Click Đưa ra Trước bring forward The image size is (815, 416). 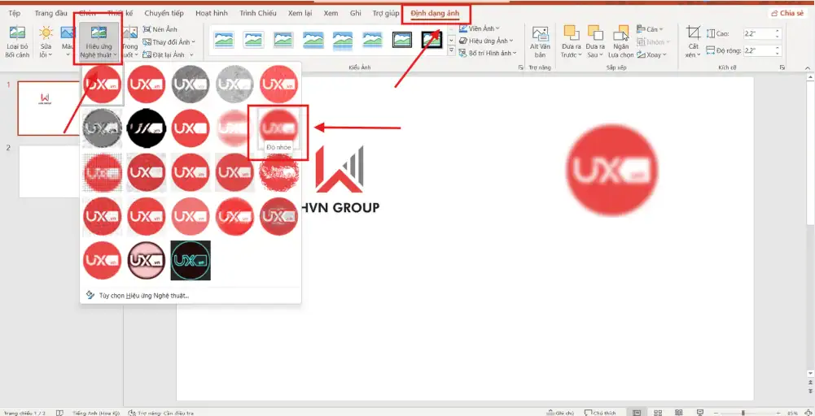[x=572, y=42]
